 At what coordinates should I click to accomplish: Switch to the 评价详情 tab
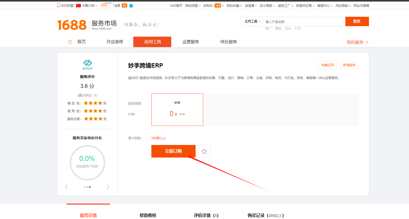click(206, 215)
